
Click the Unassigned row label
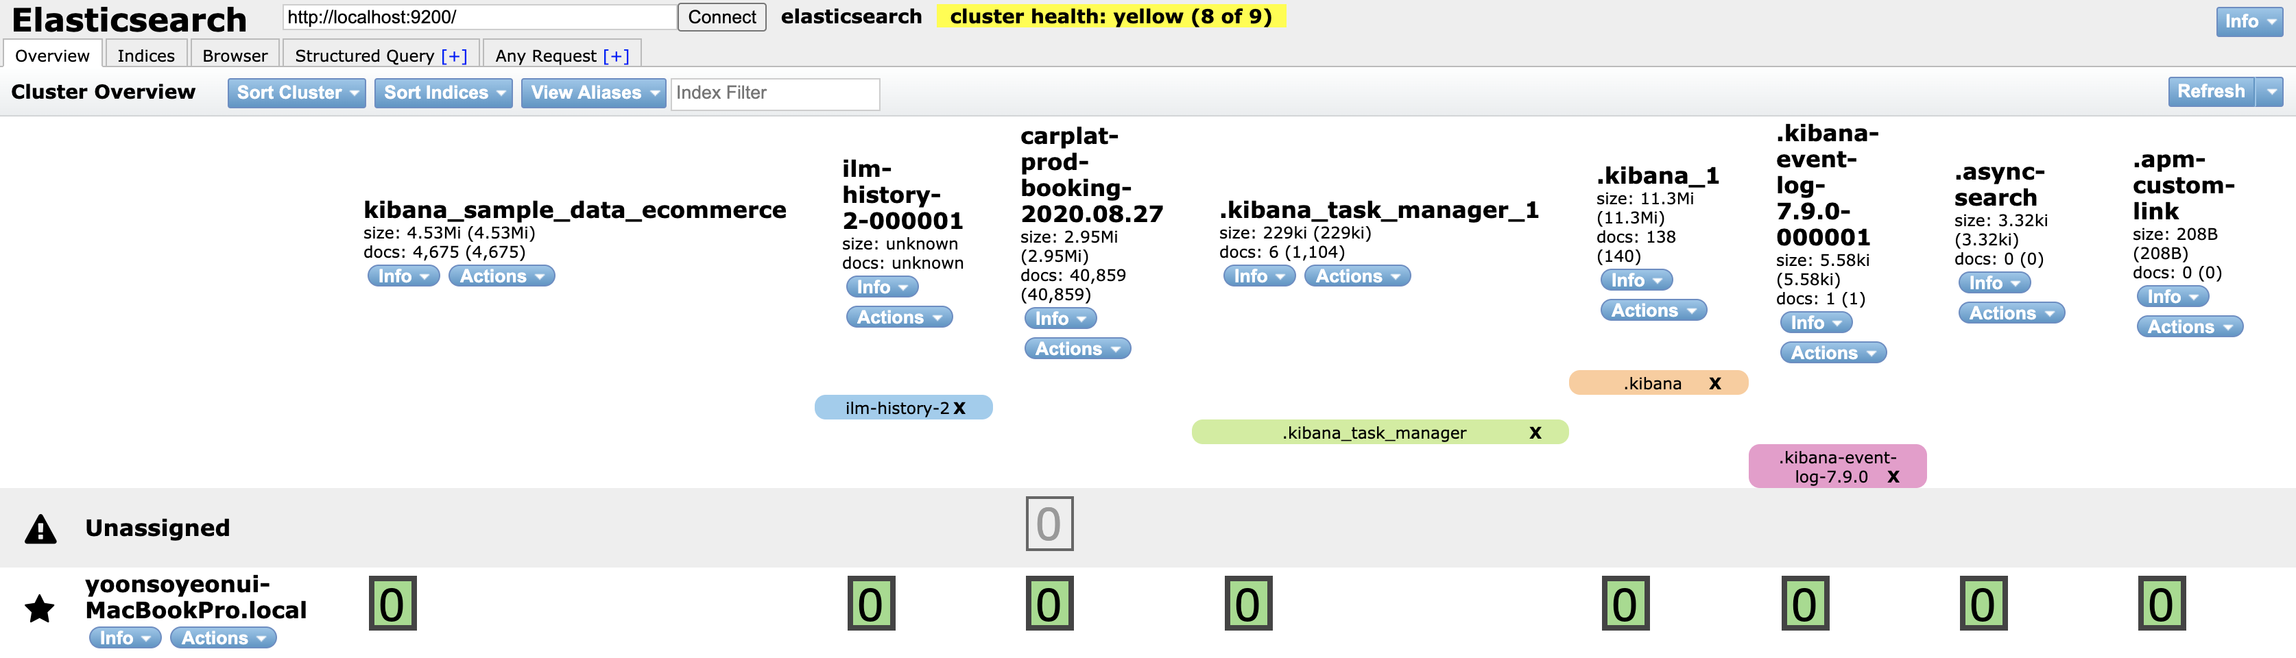click(158, 528)
